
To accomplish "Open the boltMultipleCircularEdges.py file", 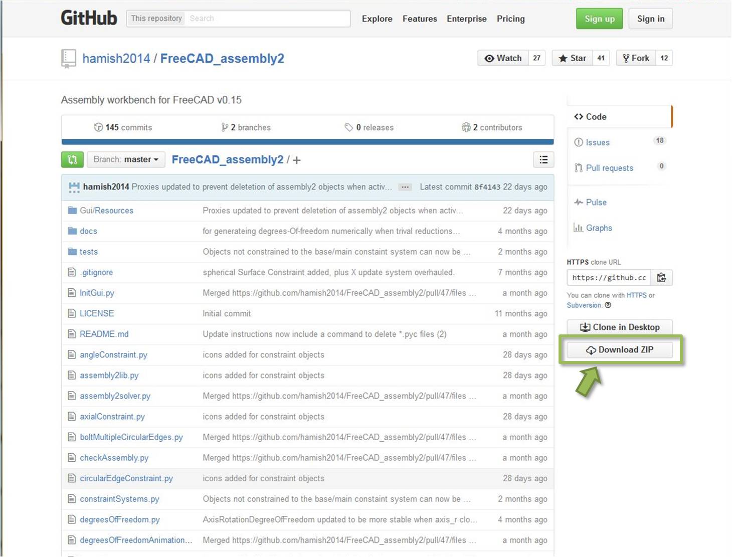I will 131,437.
